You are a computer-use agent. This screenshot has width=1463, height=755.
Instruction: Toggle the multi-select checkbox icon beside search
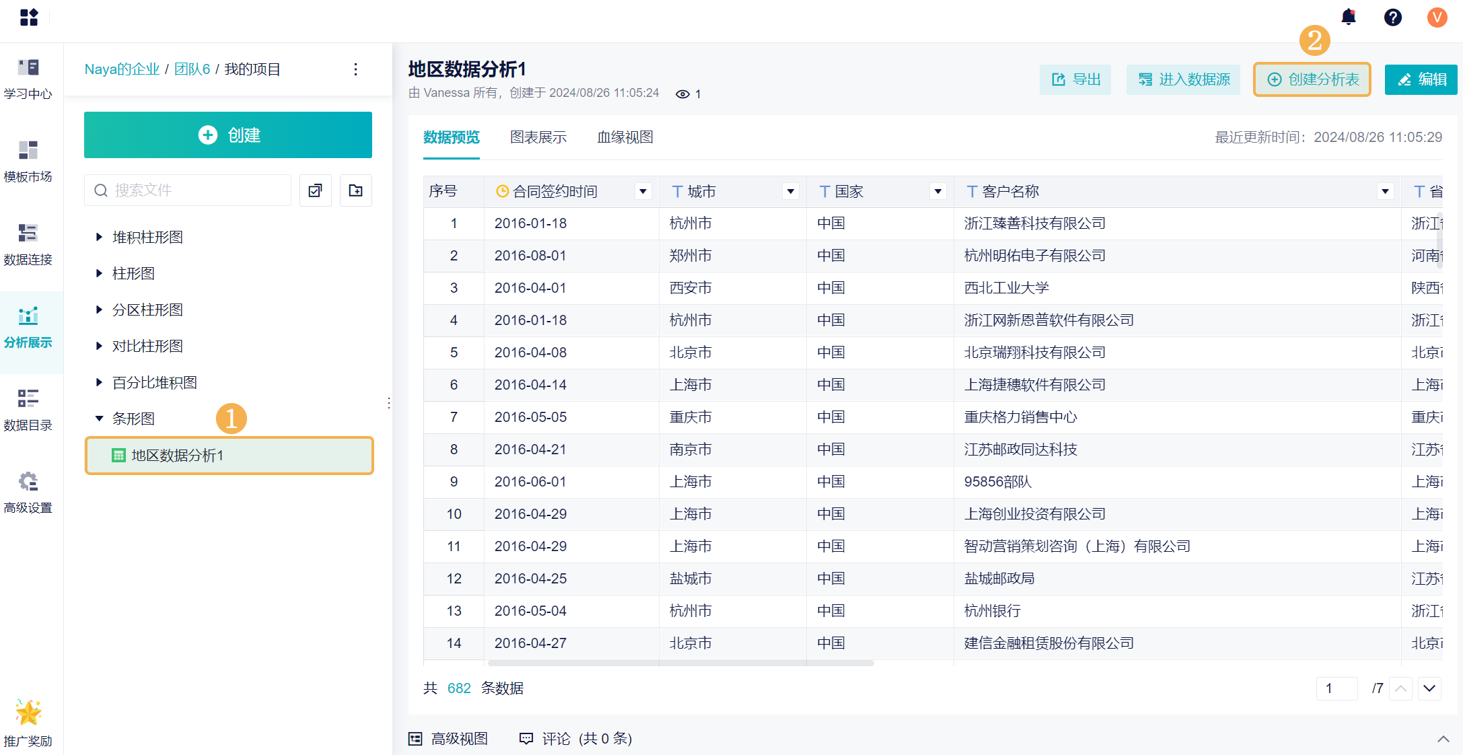315,190
